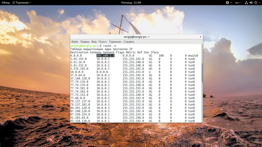262x147 pixels.
Task: Open the Обзор activities overview
Action: [6, 3]
